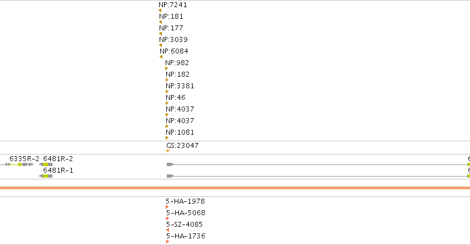Open the NP:3039 insertion label
The height and width of the screenshot is (245, 470).
tap(173, 40)
